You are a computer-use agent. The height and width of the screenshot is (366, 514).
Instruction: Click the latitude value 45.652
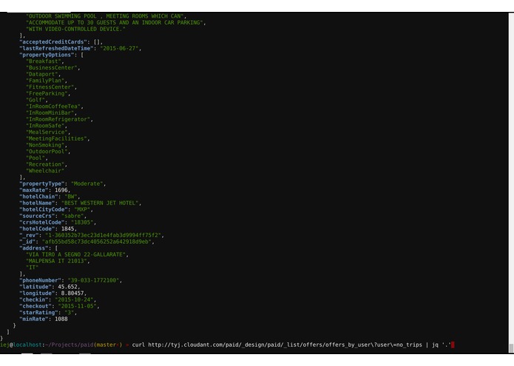67,287
